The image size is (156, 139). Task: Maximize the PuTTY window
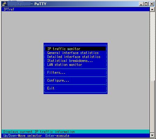coord(146,4)
